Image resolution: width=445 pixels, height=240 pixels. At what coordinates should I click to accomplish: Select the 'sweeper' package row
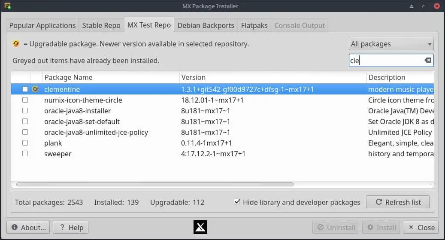[222, 154]
